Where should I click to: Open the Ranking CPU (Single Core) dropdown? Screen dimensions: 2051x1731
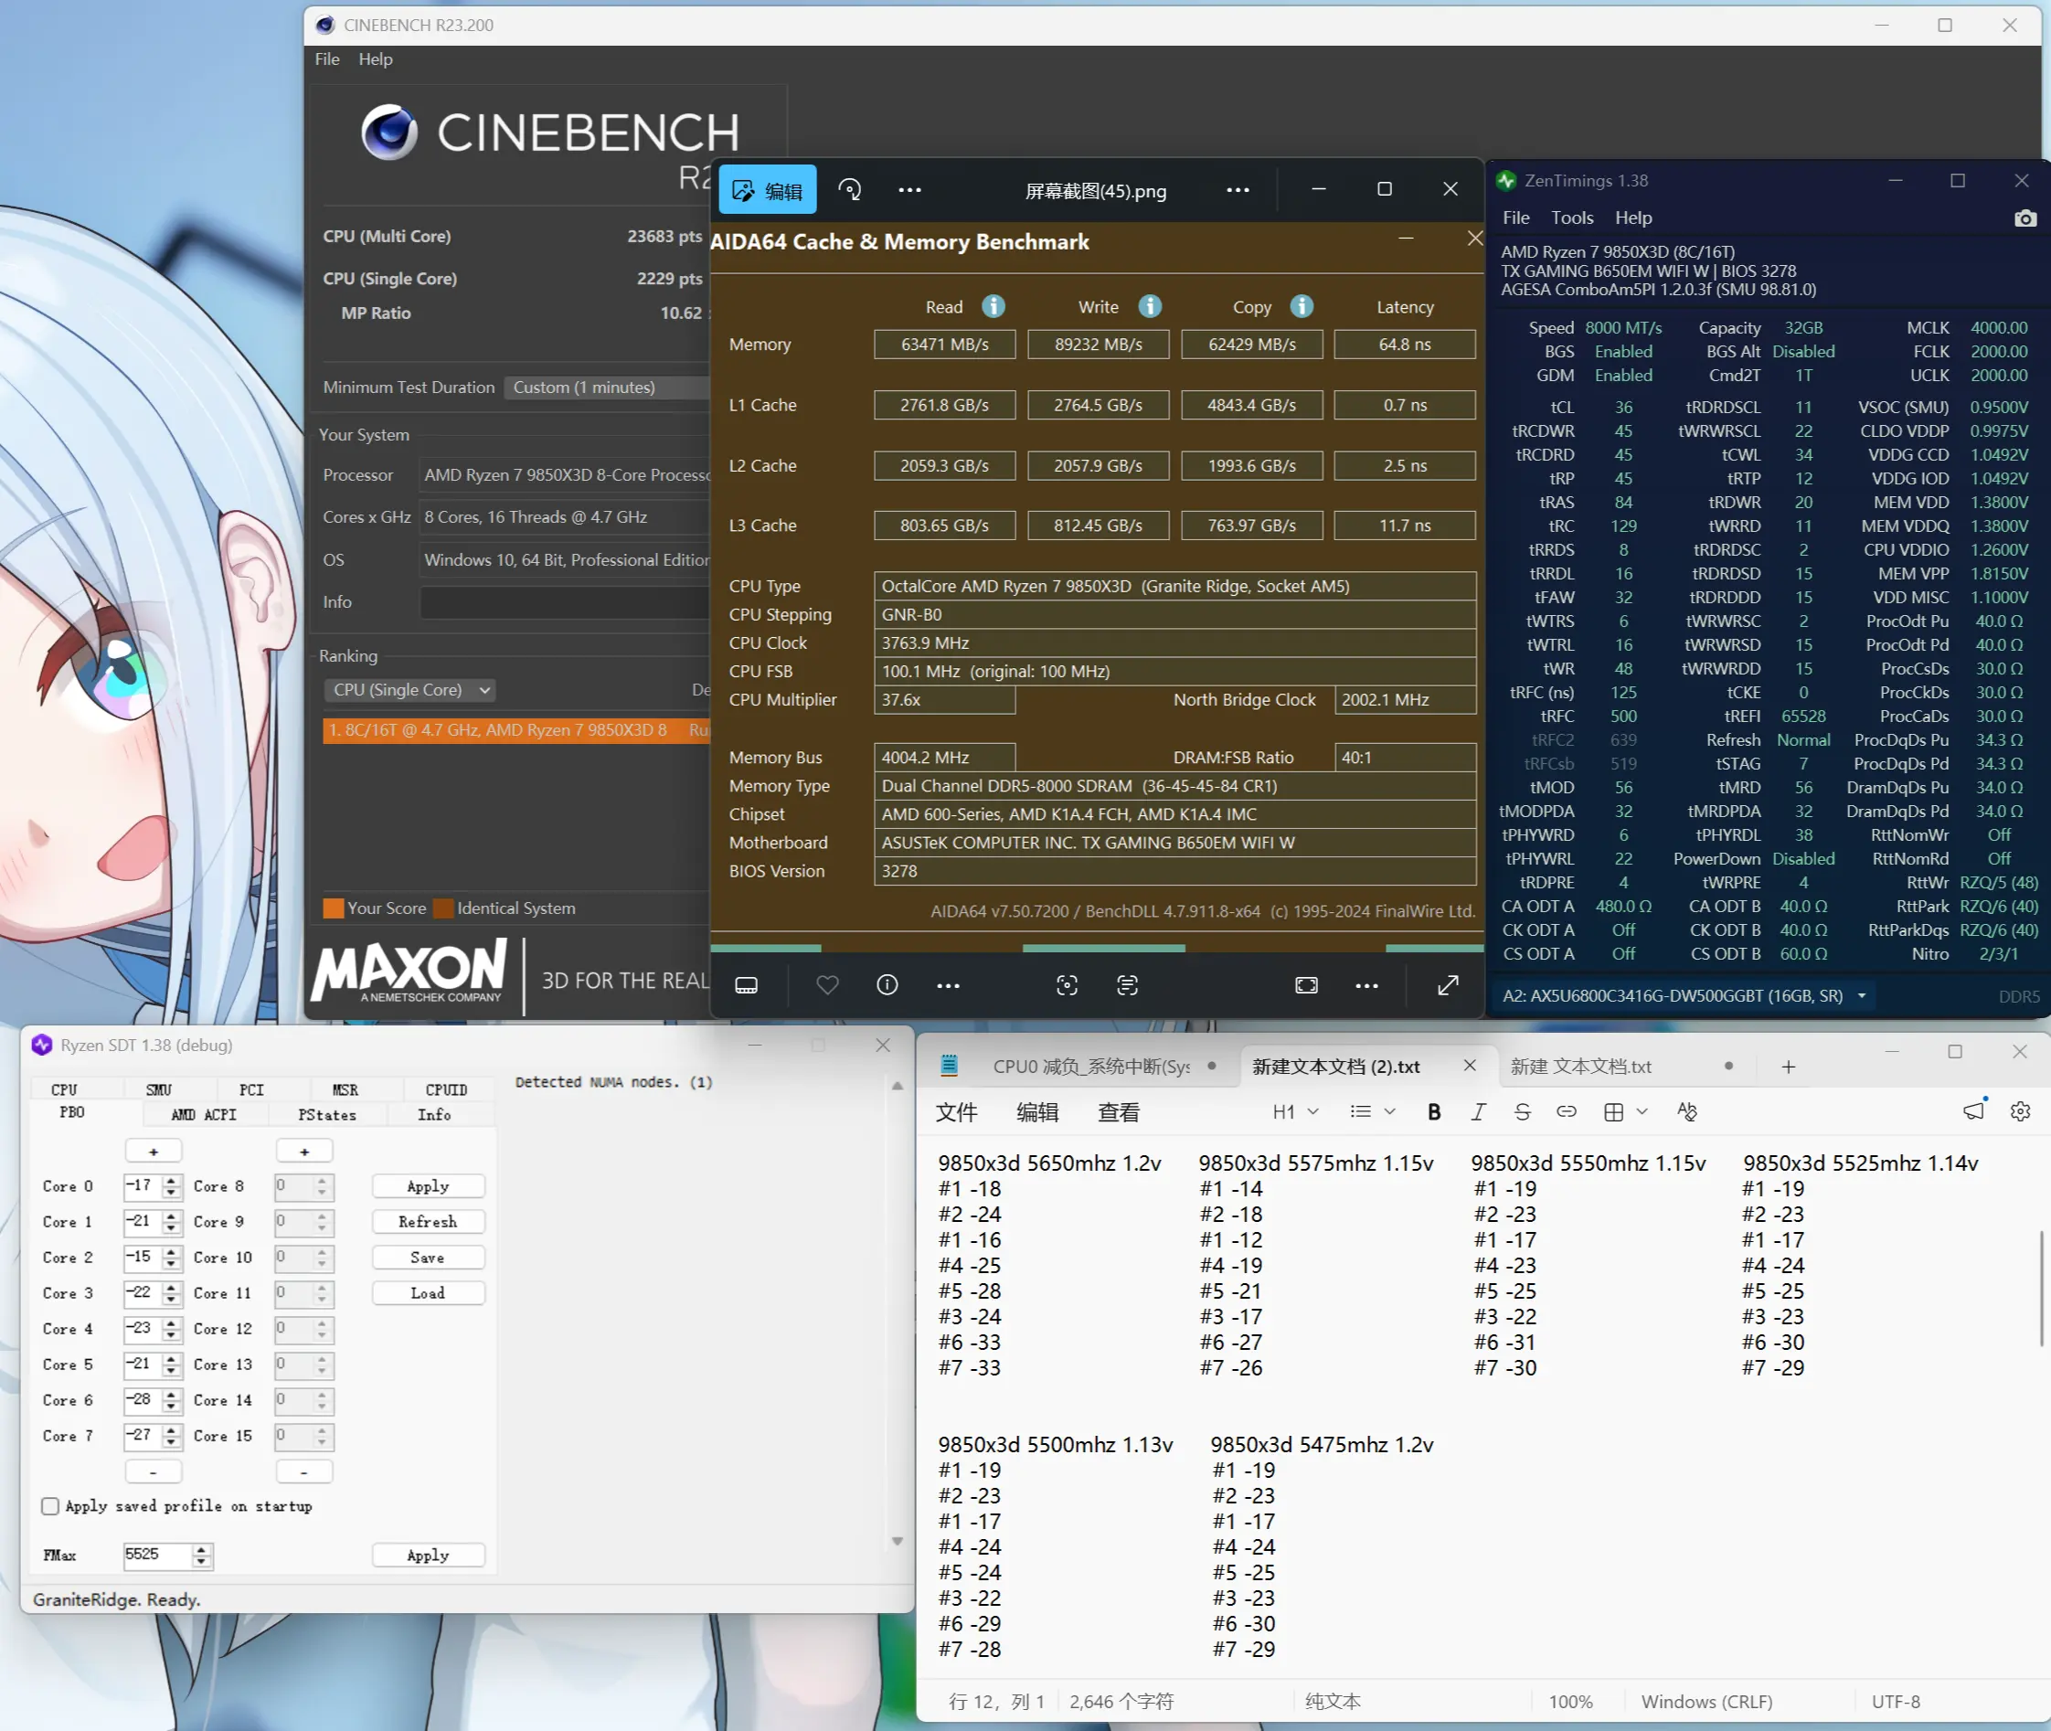point(409,690)
